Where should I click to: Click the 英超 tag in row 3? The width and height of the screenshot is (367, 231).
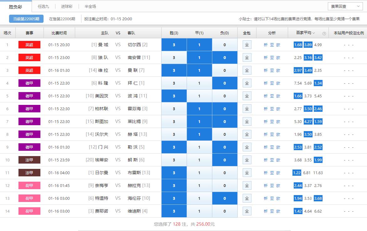pyautogui.click(x=29, y=70)
